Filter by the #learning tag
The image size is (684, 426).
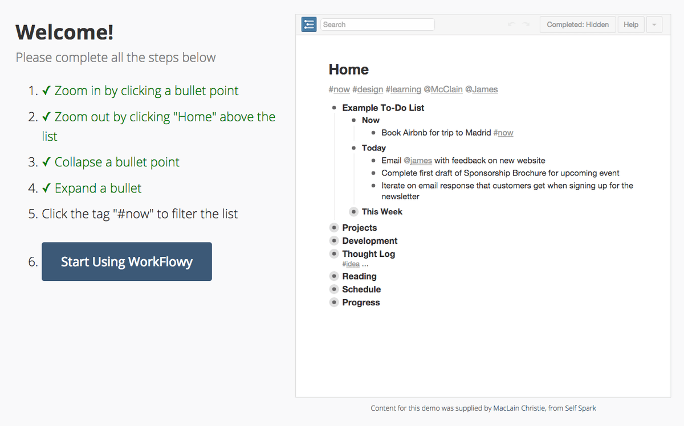(x=404, y=89)
